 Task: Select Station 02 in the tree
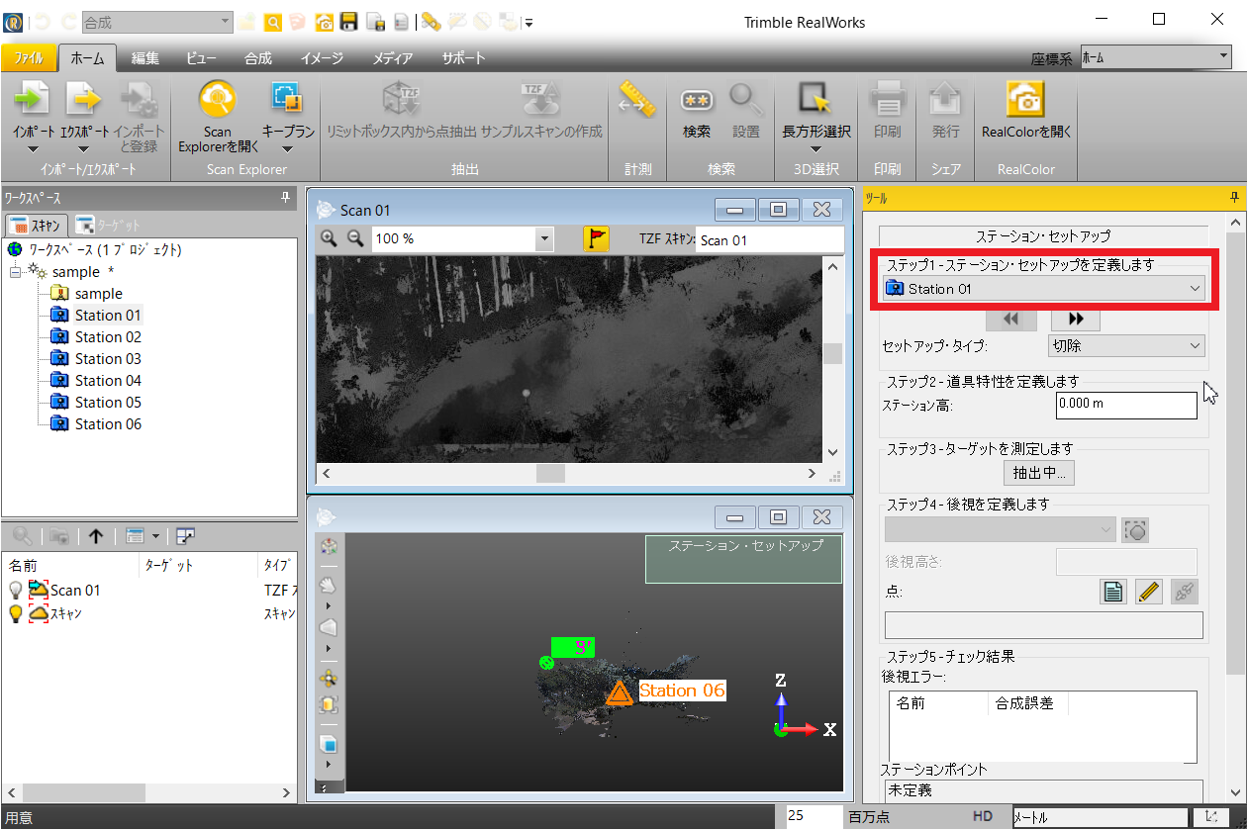pyautogui.click(x=108, y=337)
